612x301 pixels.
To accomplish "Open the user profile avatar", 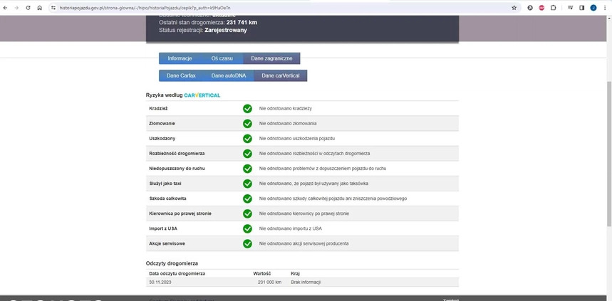I will pyautogui.click(x=593, y=8).
